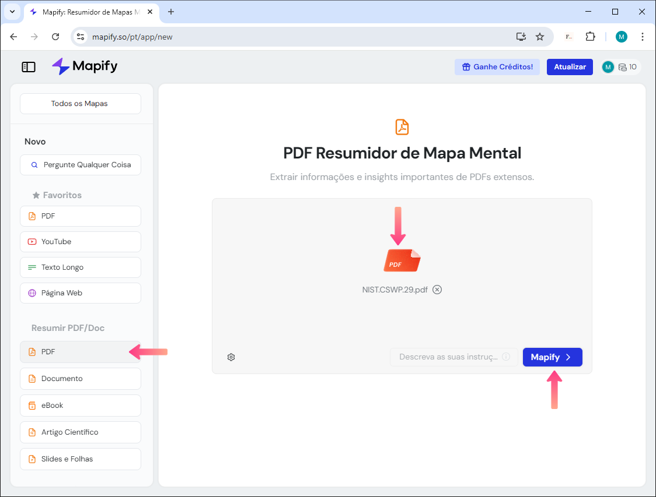
Task: Click the Descreva as suas instruções field
Action: tap(454, 357)
